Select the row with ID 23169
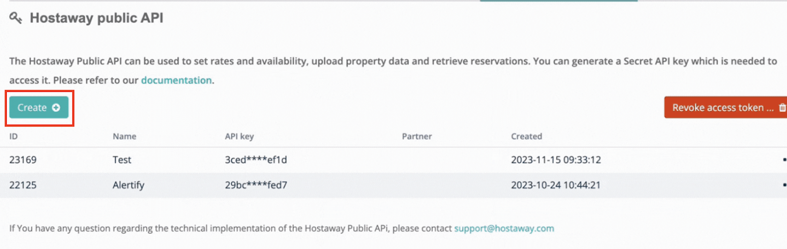 [23, 160]
